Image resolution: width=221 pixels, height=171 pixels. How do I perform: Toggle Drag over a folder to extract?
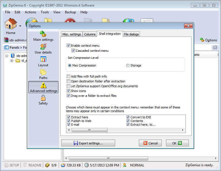pyautogui.click(x=68, y=96)
